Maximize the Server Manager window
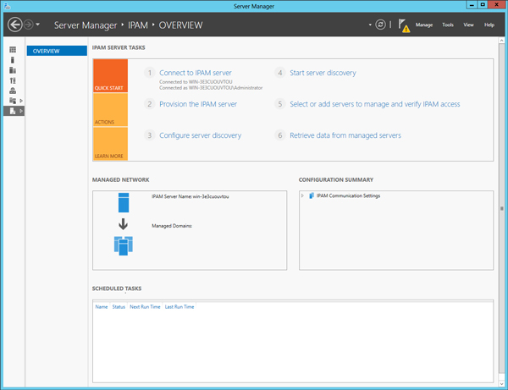The width and height of the screenshot is (508, 390). (483, 4)
